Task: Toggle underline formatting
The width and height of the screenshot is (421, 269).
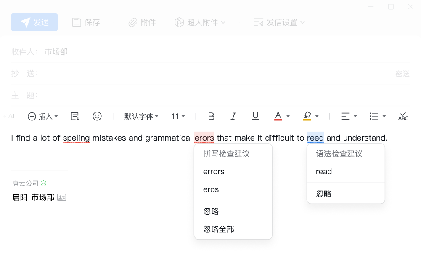Action: (x=255, y=116)
